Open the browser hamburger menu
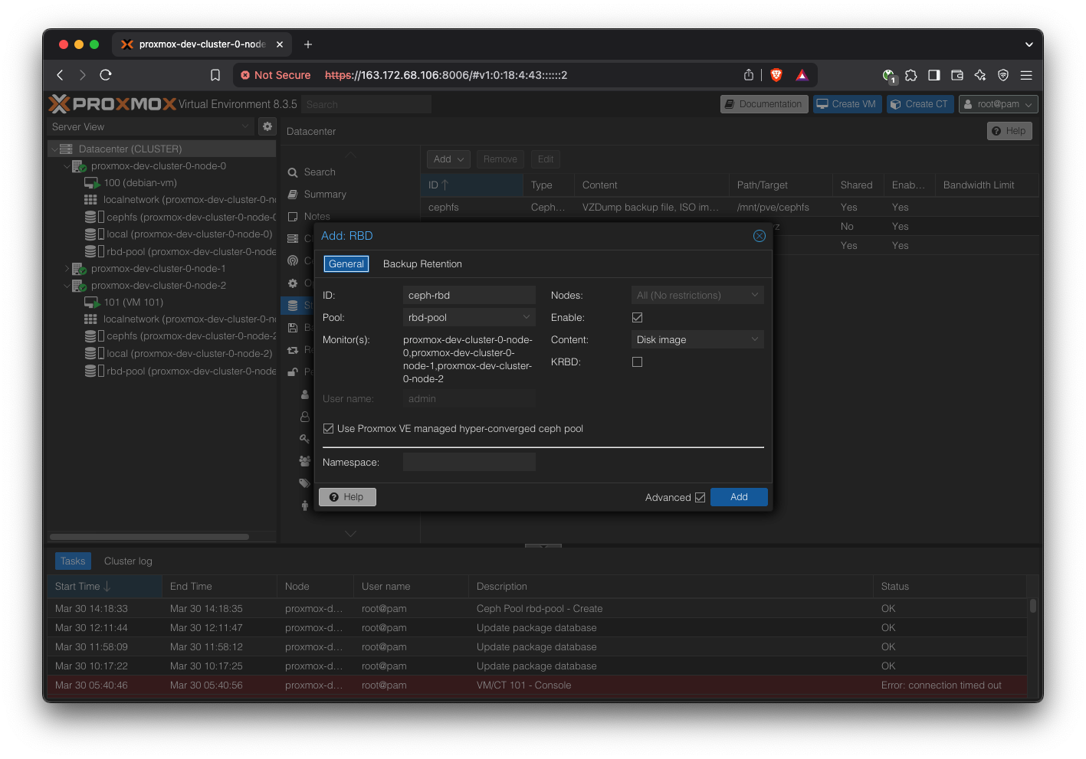 1026,75
